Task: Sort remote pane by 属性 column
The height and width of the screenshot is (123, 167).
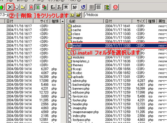Action: [162, 21]
